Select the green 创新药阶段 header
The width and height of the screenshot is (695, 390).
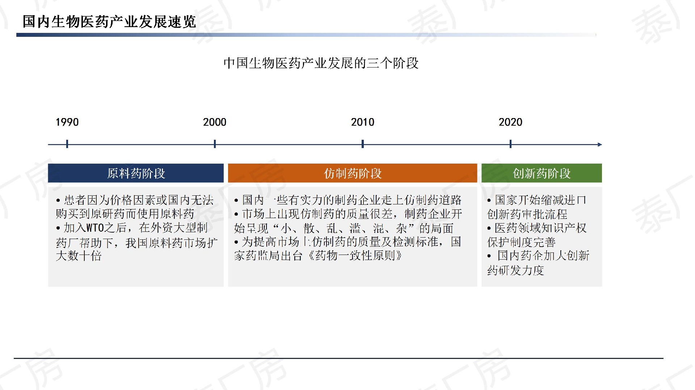pos(542,173)
